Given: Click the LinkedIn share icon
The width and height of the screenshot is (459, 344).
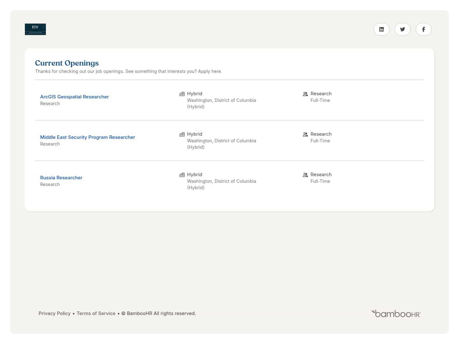Looking at the screenshot, I should tap(381, 29).
